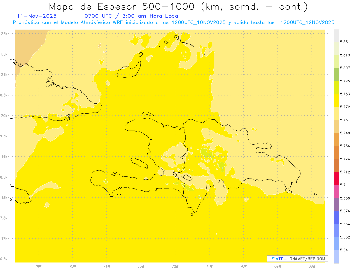This screenshot has height=270, width=350.
Task: Select the bright yellow swatch between 5.772 and 5.783
Action: pos(336,100)
